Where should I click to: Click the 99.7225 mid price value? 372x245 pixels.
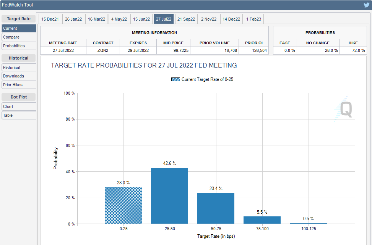(x=181, y=50)
